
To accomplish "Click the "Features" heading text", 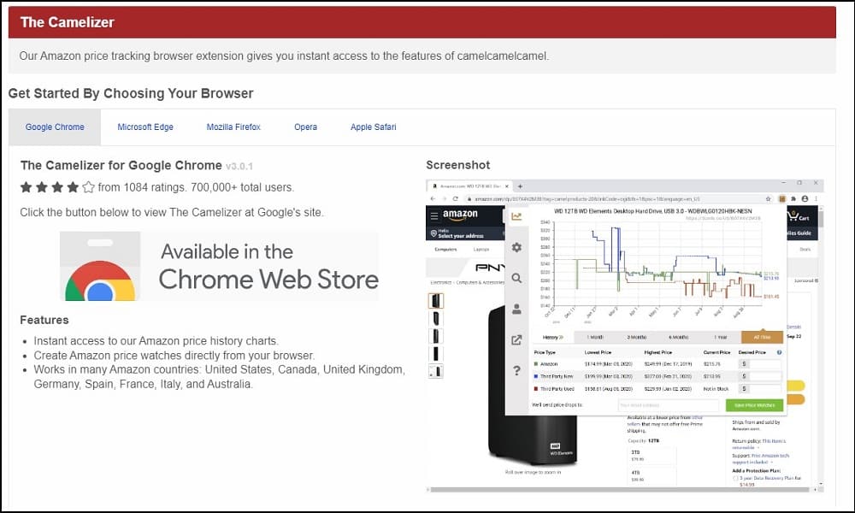I will point(44,320).
